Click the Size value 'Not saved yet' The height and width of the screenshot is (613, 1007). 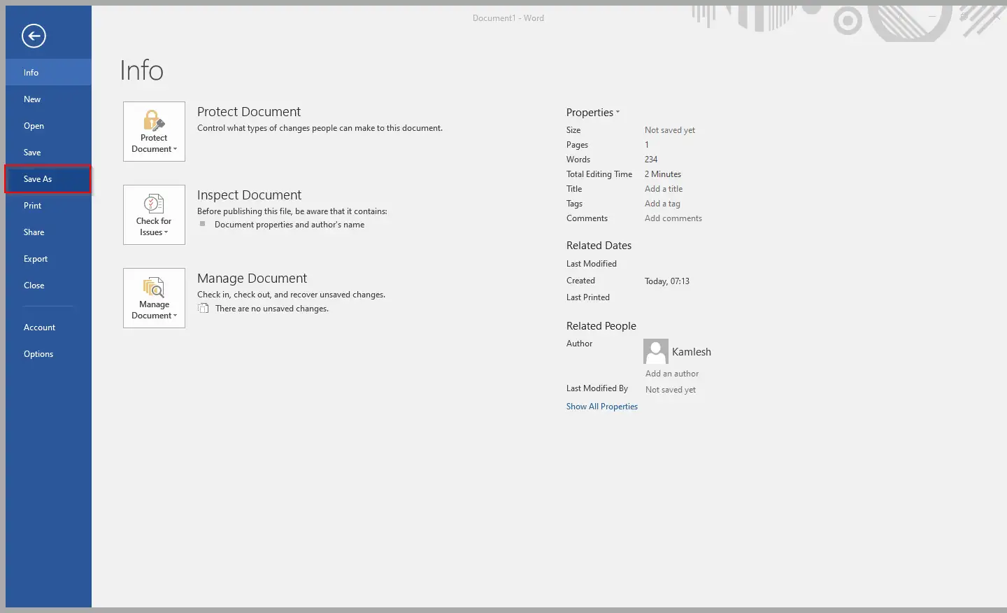670,130
